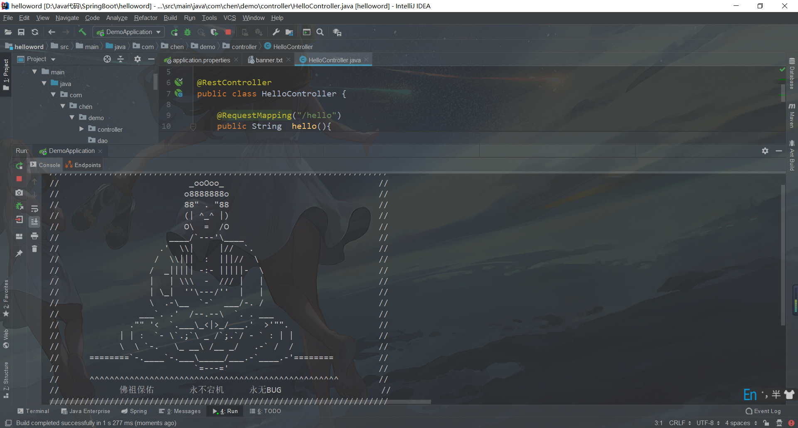Open the DemoApplication run configuration dropdown

pos(128,32)
